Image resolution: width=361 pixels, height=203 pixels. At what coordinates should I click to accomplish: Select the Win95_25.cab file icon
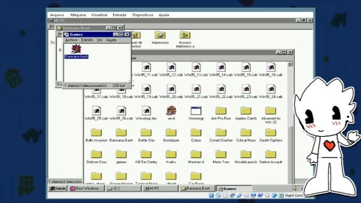click(96, 111)
